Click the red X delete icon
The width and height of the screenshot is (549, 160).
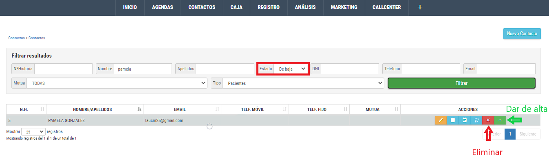[x=488, y=120]
